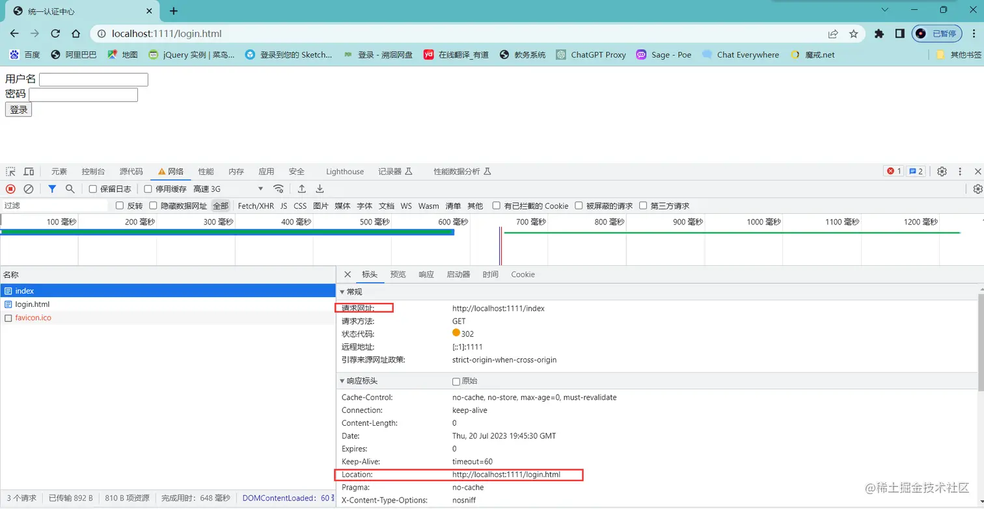Import a HAR file with upload icon
984x509 pixels.
click(x=302, y=189)
